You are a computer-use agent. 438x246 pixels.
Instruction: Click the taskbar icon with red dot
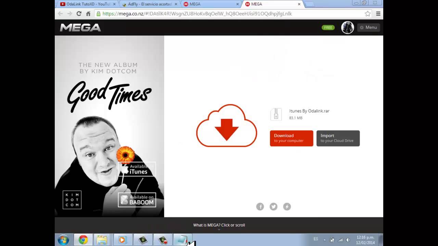[163, 240]
